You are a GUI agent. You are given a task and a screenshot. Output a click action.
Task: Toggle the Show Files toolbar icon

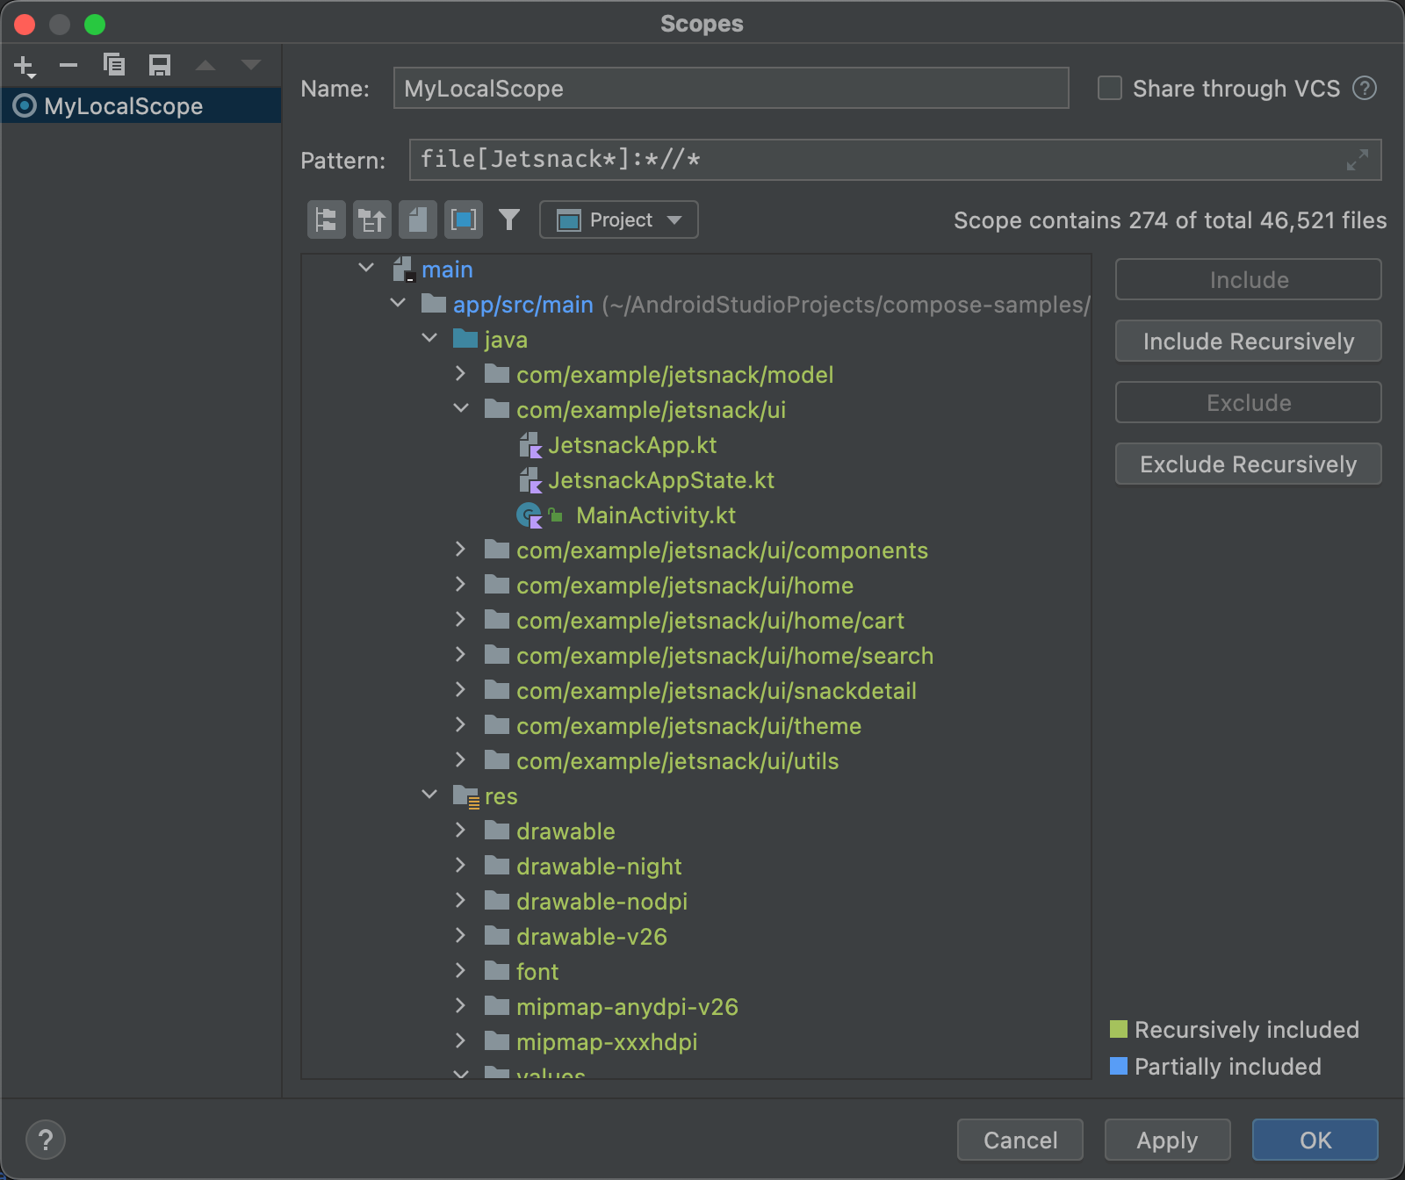click(x=417, y=219)
